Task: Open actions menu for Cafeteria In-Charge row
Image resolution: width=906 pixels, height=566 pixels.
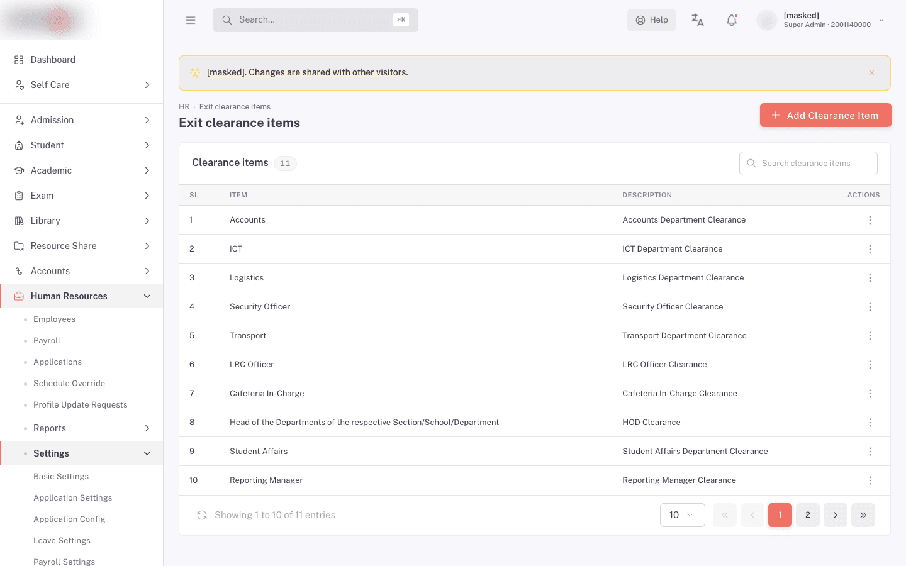Action: (x=870, y=394)
